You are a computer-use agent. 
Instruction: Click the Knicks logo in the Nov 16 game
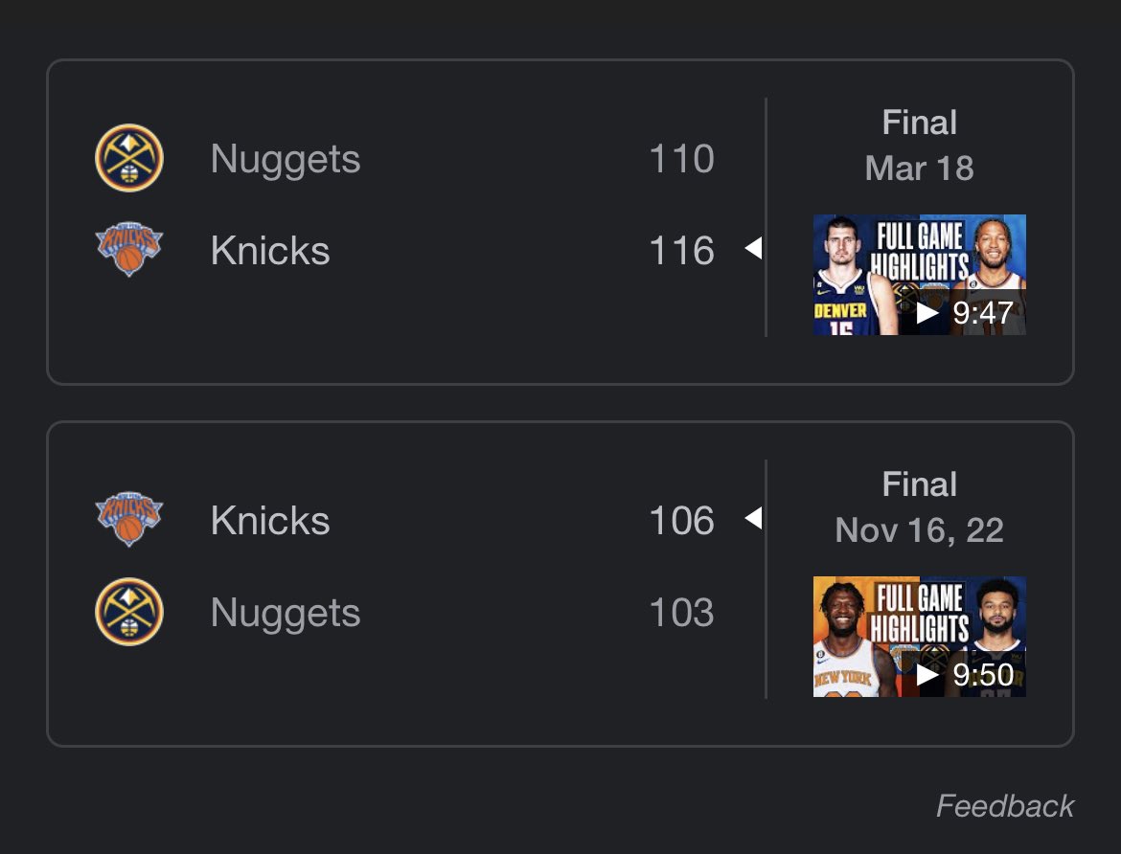click(x=129, y=520)
